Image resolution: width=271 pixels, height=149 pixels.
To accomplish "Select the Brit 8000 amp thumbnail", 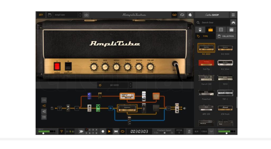I will point(206,48).
